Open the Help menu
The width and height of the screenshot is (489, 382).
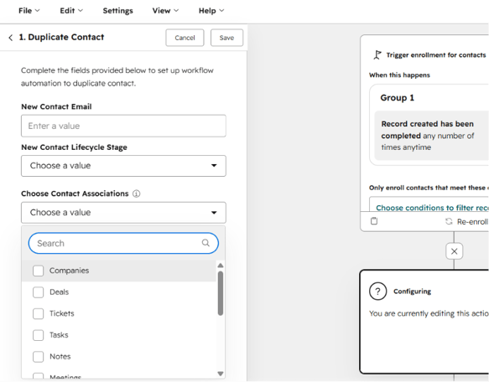click(211, 11)
